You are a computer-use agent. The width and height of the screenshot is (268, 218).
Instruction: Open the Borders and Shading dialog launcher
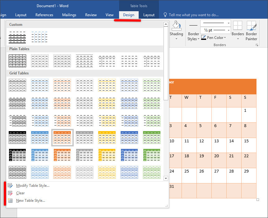(x=257, y=45)
